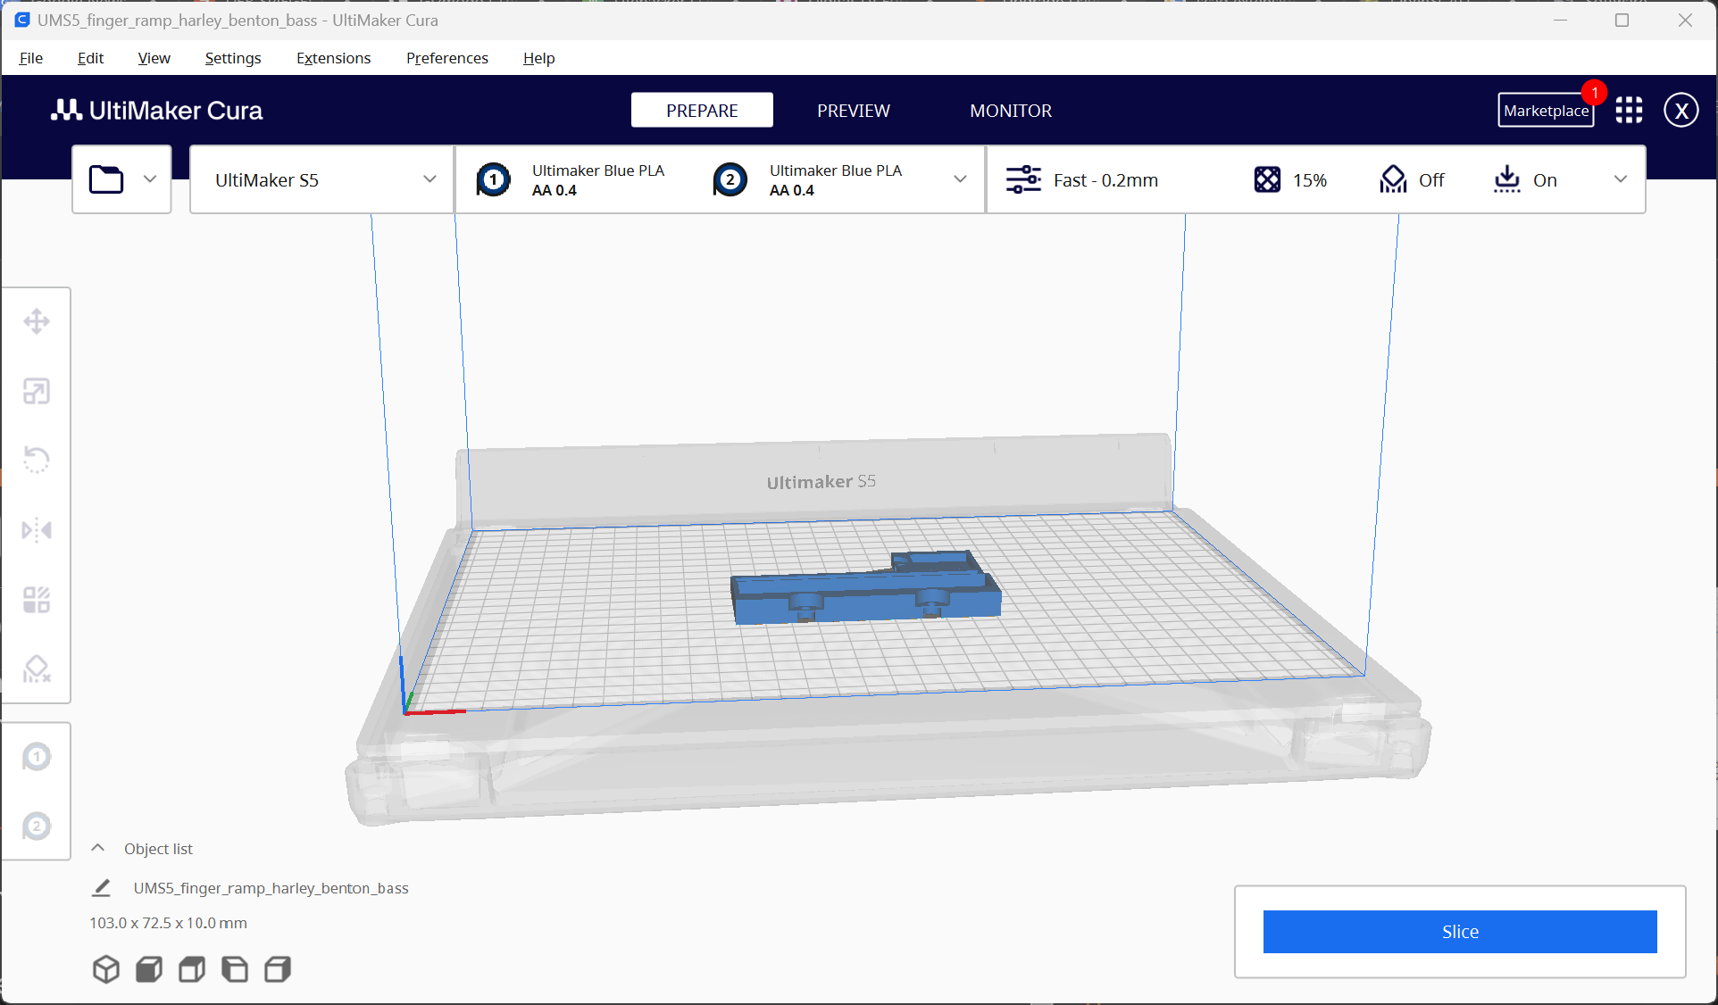Click the Slice button

pyautogui.click(x=1460, y=931)
